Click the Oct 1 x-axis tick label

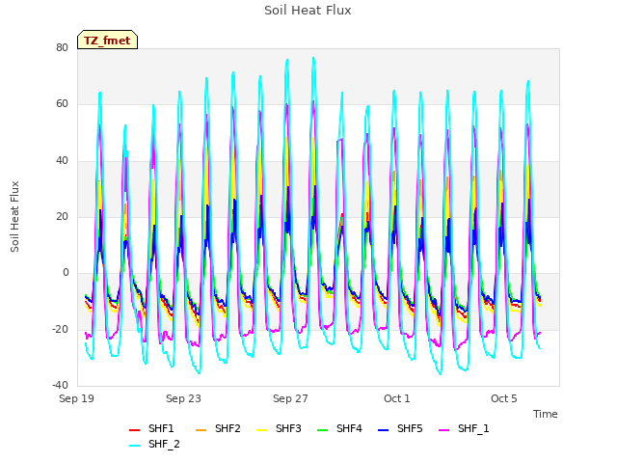coord(397,398)
